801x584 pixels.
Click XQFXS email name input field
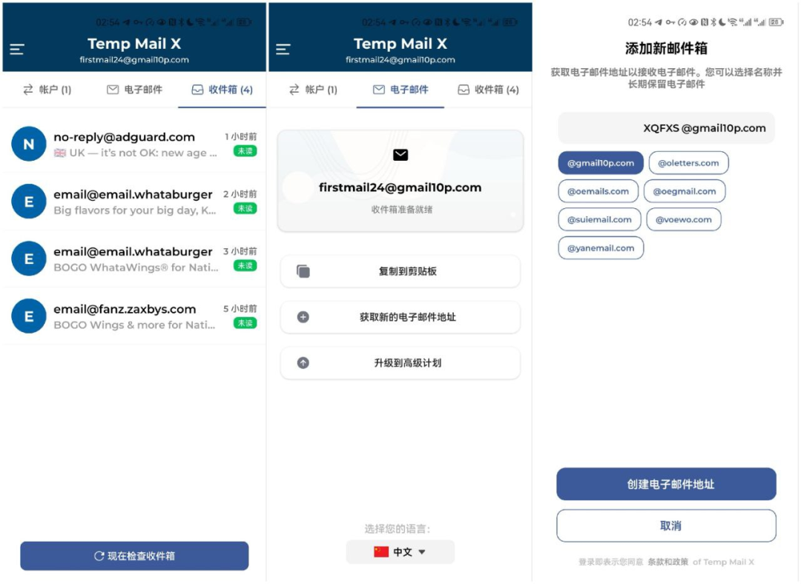[667, 128]
